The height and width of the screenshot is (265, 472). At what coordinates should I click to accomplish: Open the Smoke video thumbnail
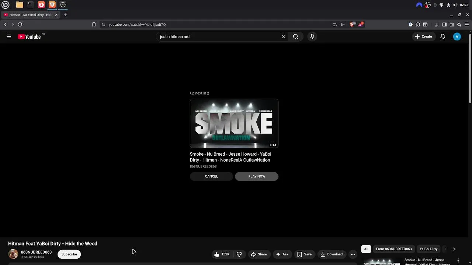234,123
